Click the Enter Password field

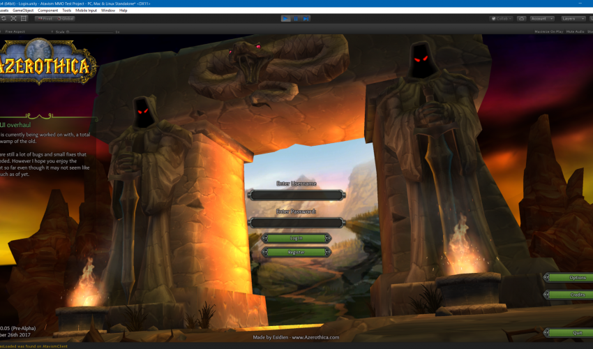[296, 223]
